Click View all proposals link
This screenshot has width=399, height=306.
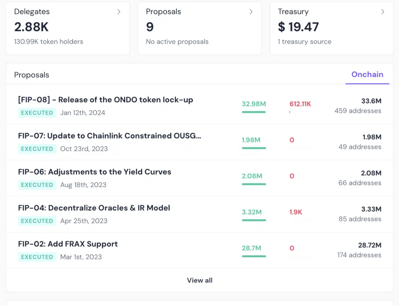click(x=199, y=280)
